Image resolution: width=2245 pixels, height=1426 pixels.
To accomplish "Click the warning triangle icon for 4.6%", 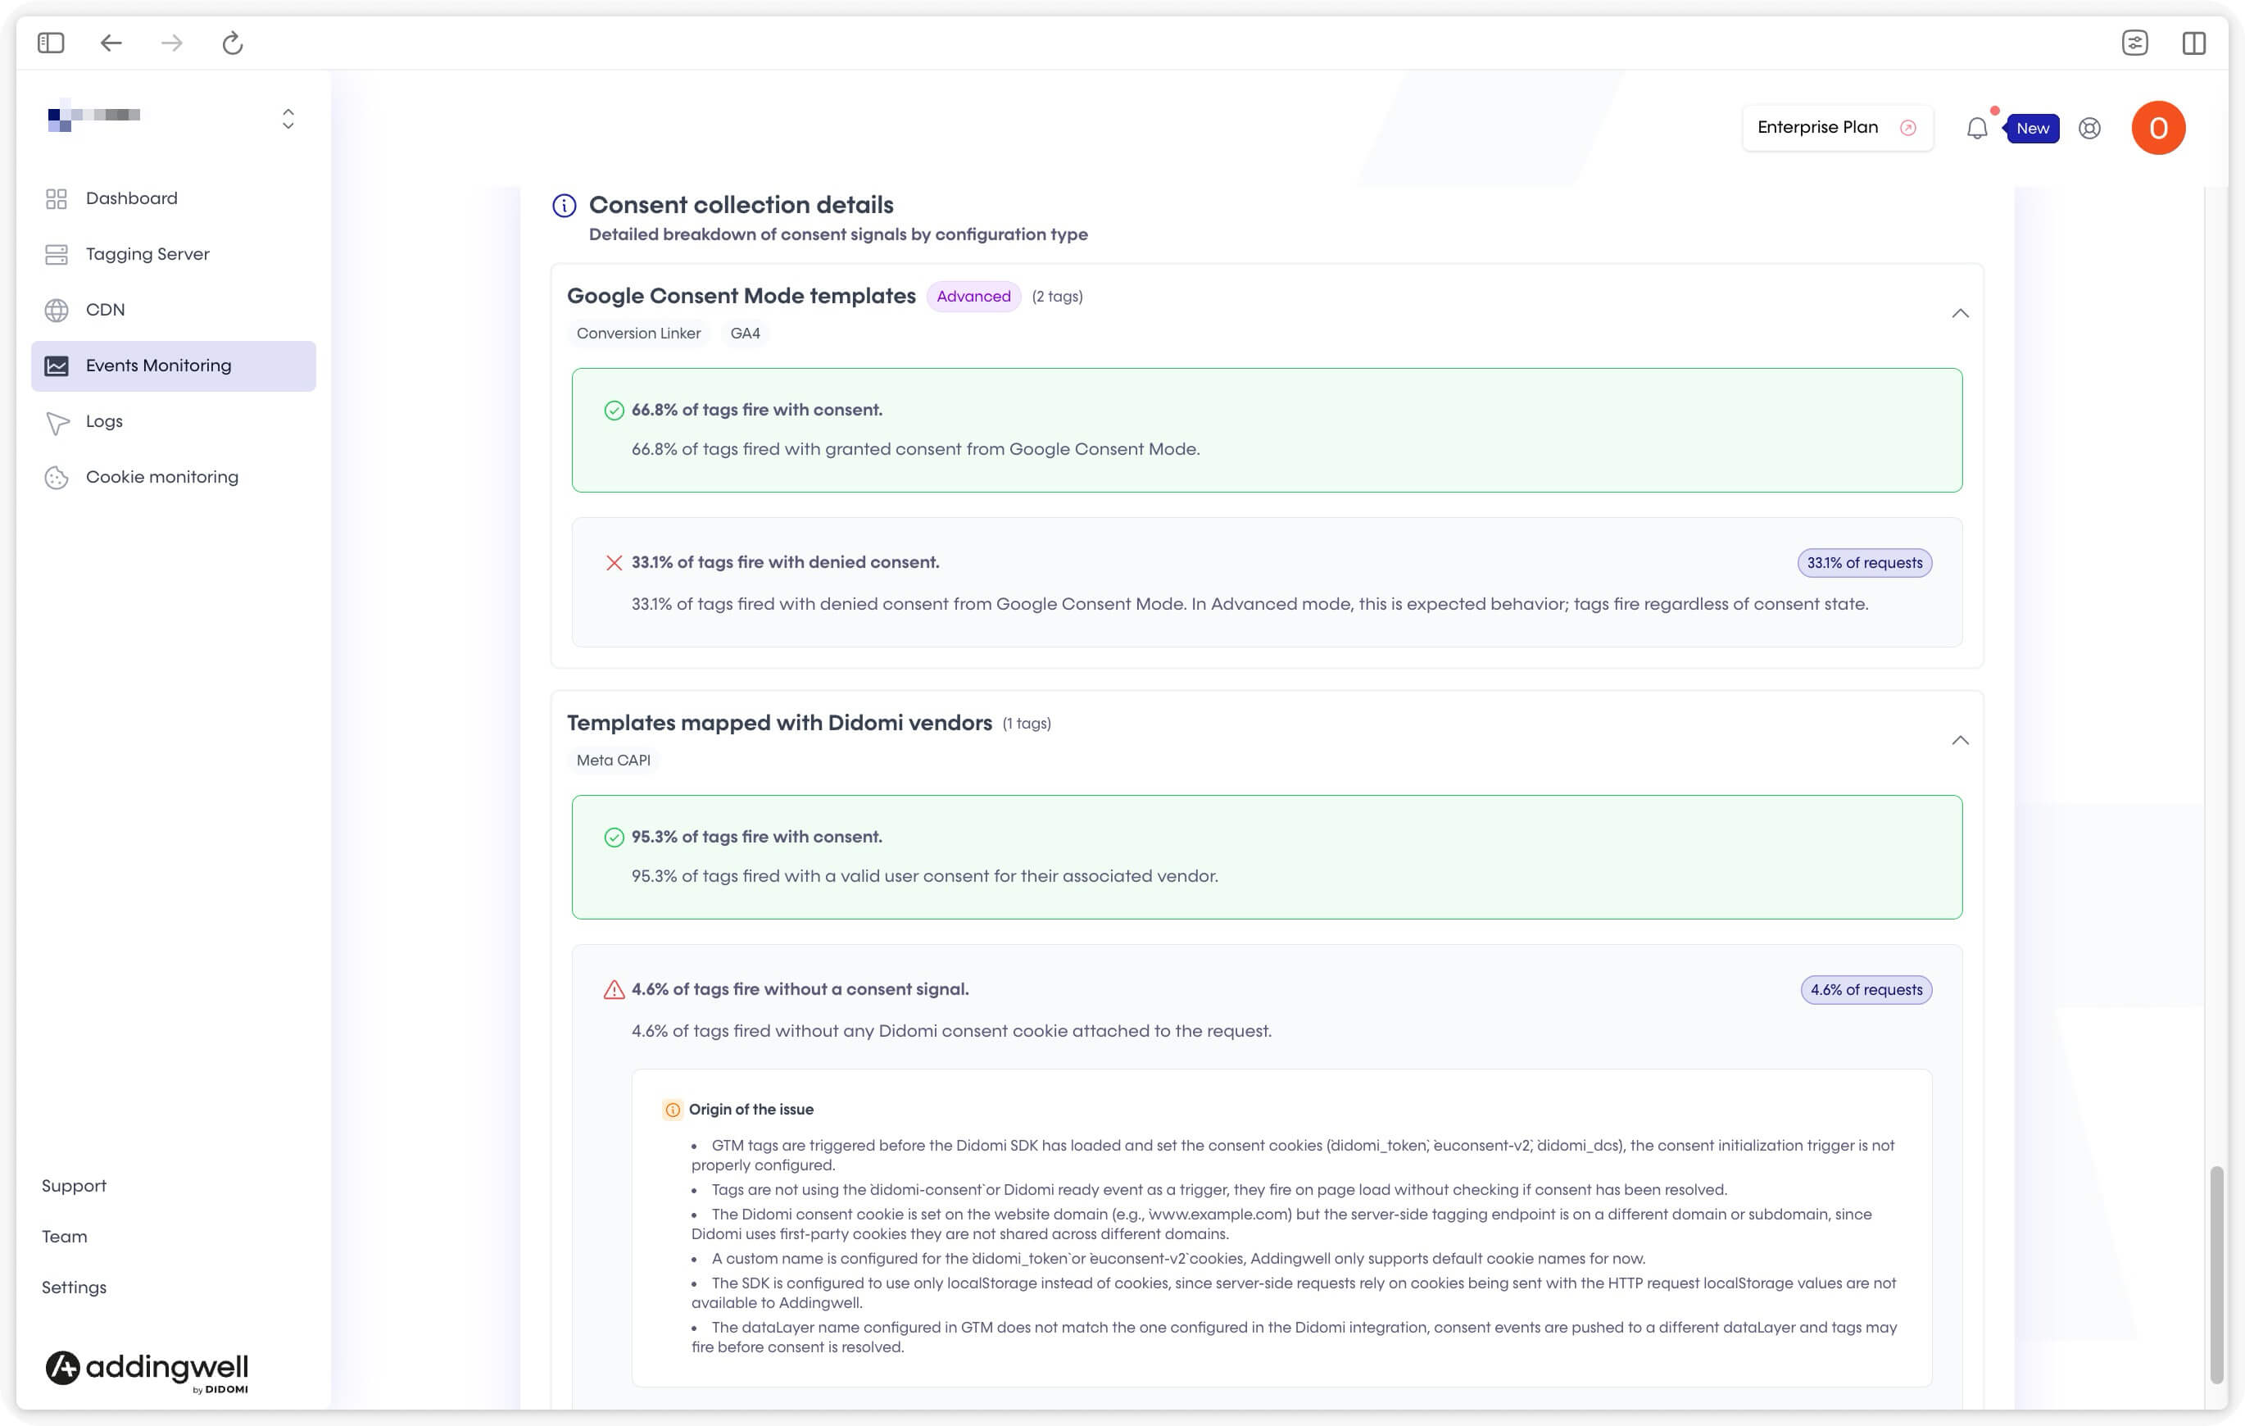I will pos(614,989).
